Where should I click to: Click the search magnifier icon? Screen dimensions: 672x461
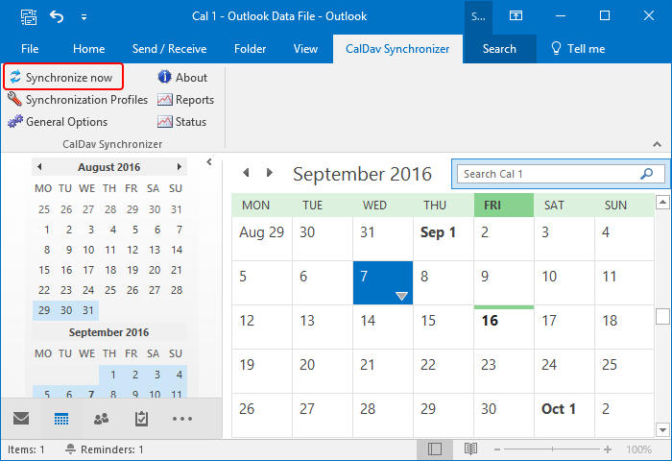tap(646, 174)
